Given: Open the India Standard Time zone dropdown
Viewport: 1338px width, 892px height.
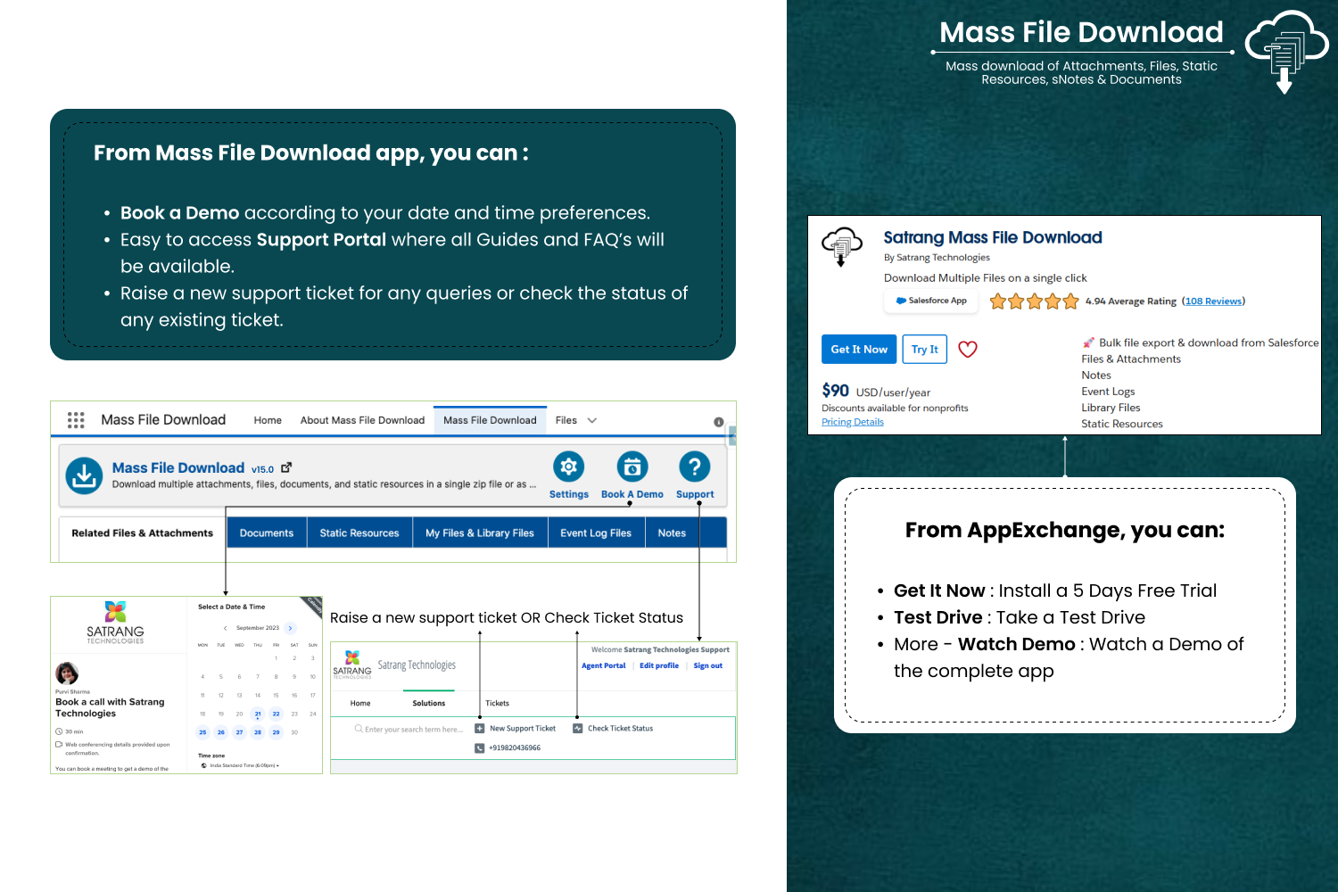Looking at the screenshot, I should (x=243, y=765).
